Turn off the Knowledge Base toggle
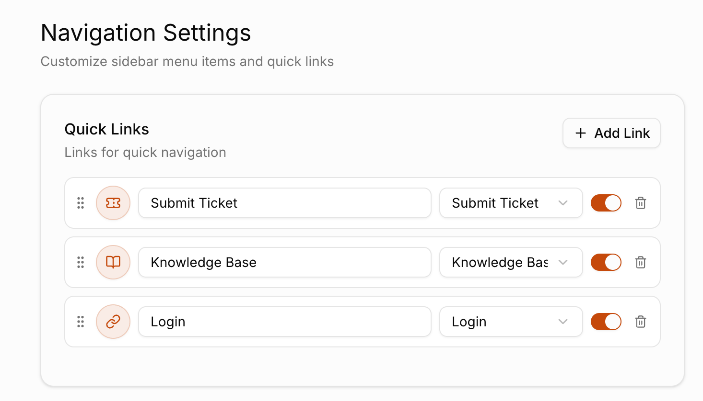 pyautogui.click(x=606, y=262)
